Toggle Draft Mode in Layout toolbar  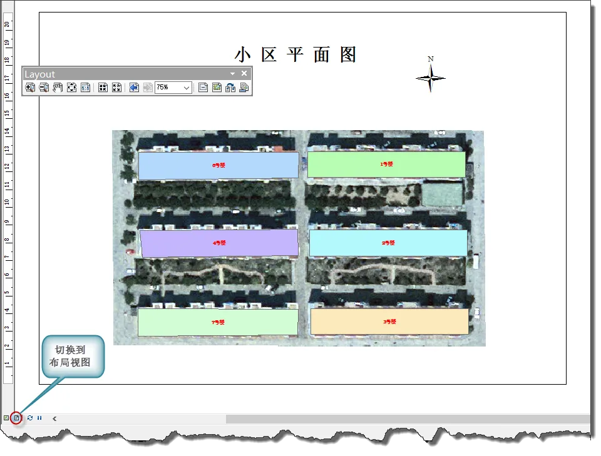203,88
